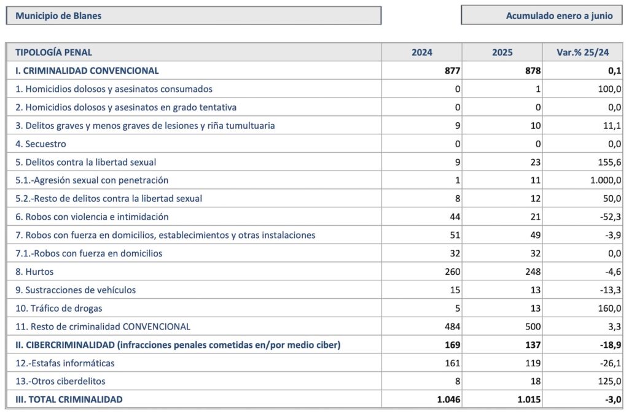
Task: Click the 11,1 variation for lesiones row
Action: tap(612, 125)
